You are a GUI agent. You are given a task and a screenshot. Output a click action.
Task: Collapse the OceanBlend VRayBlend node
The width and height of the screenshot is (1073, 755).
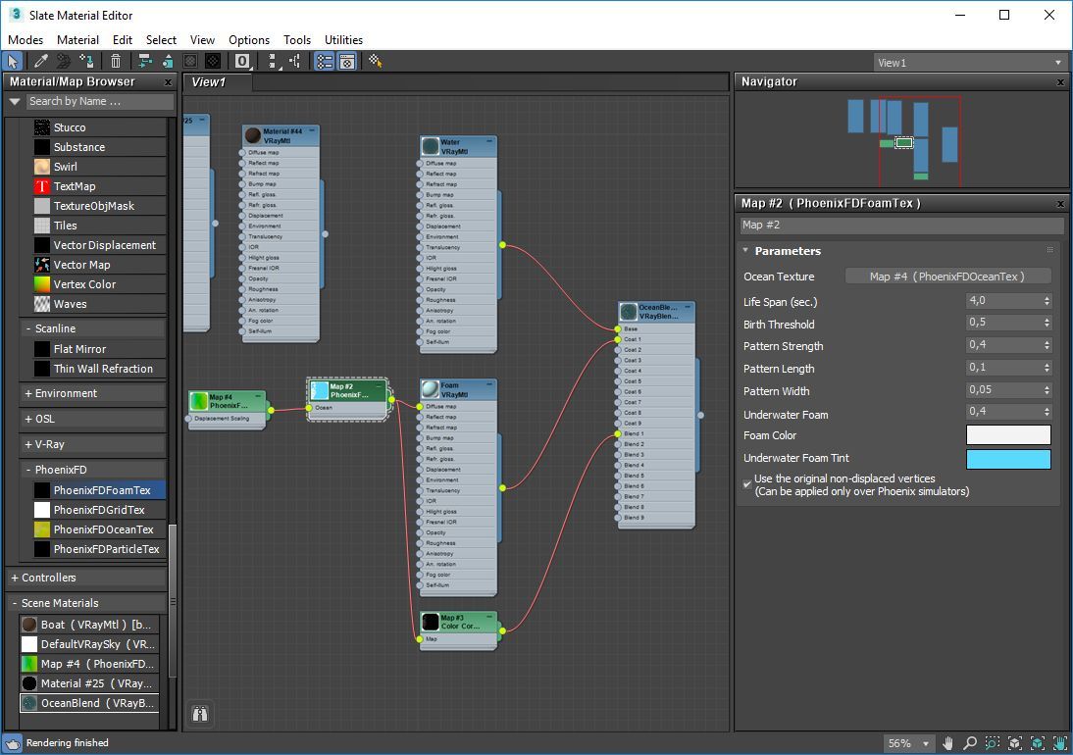click(688, 307)
